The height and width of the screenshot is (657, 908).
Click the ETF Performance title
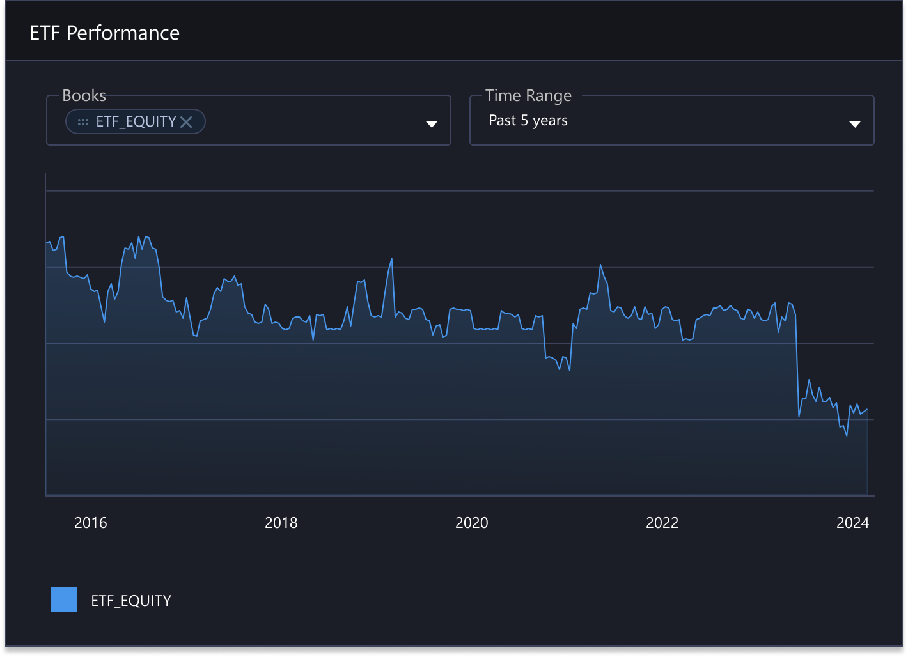coord(104,32)
